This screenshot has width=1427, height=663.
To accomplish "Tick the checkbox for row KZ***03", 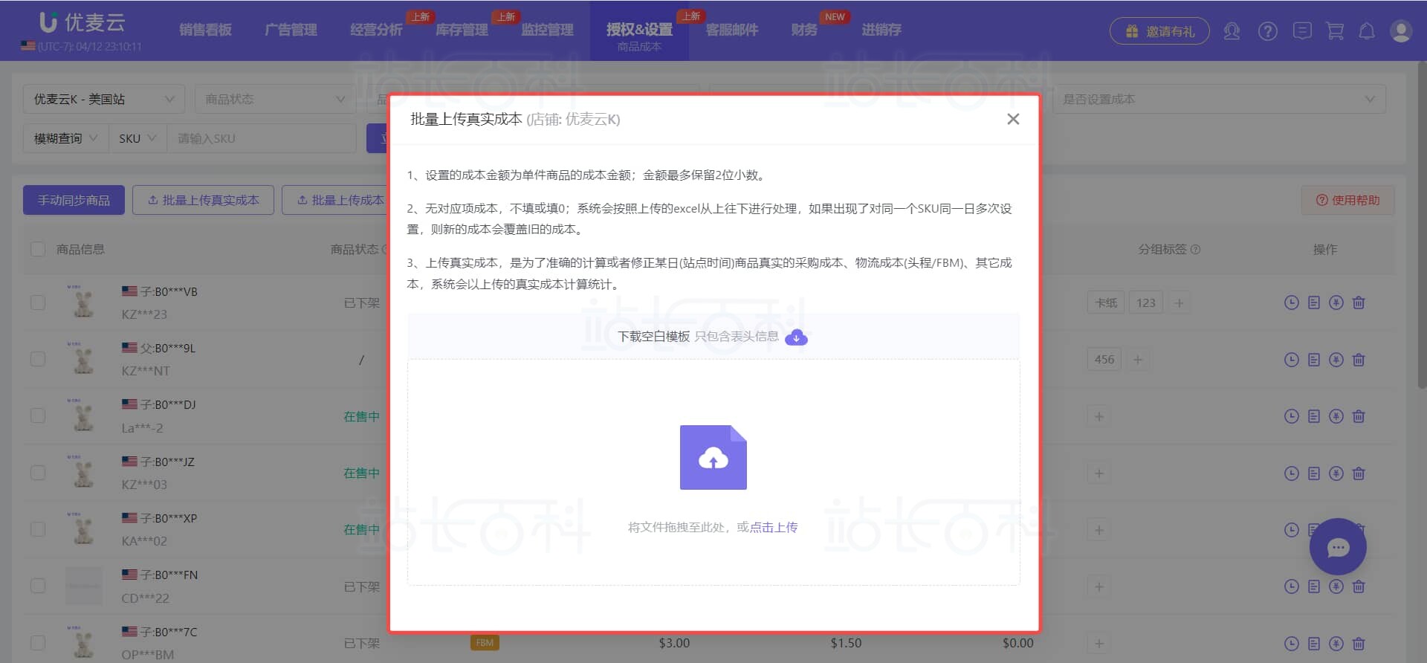I will pyautogui.click(x=38, y=473).
